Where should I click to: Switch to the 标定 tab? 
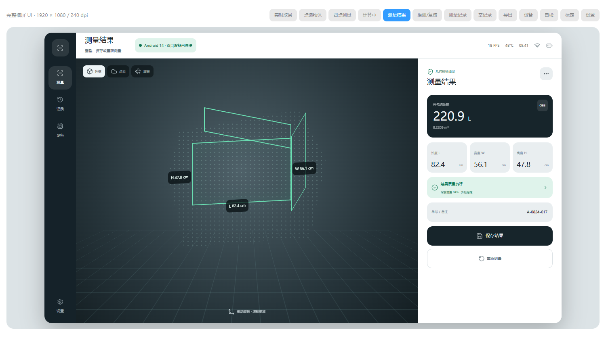pos(570,15)
